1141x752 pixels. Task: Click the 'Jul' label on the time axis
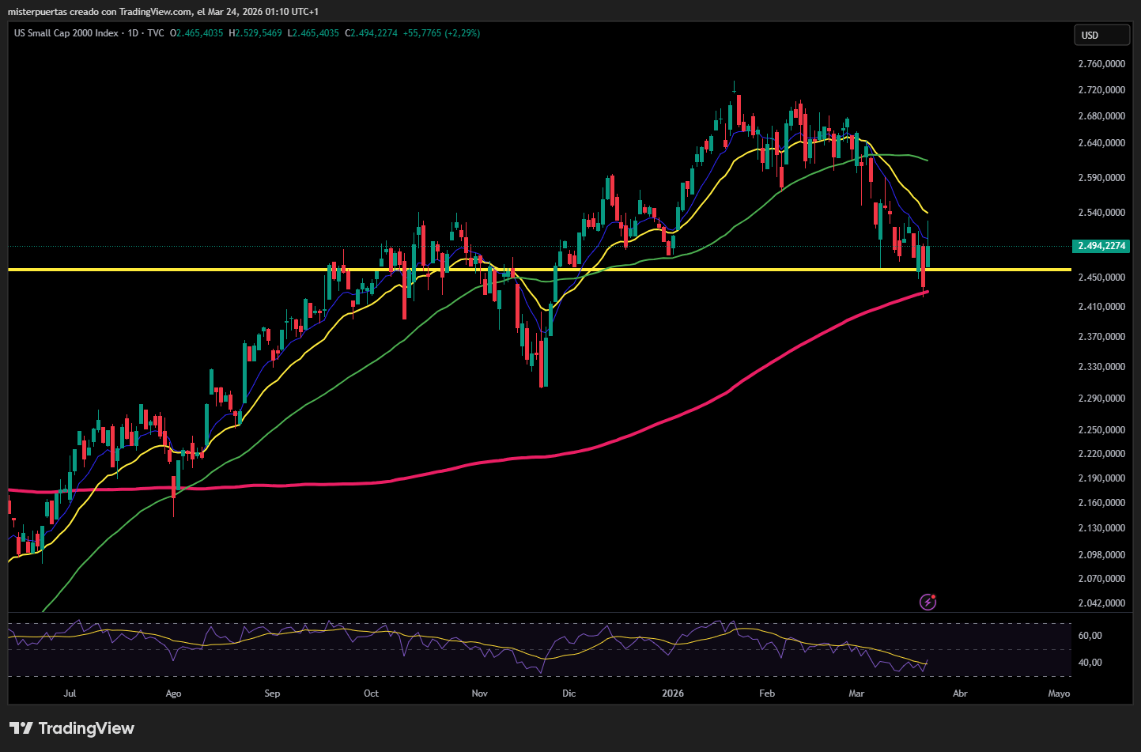[70, 693]
